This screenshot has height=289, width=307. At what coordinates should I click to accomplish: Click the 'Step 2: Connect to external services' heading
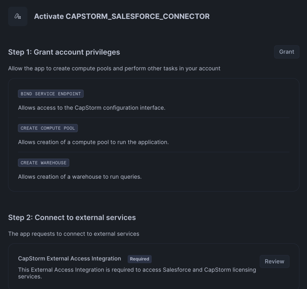(x=72, y=218)
